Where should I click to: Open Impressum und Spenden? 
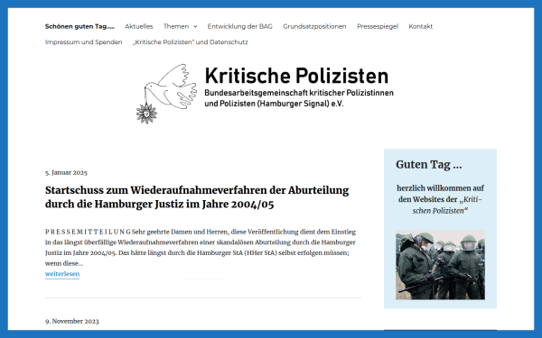[x=83, y=42]
